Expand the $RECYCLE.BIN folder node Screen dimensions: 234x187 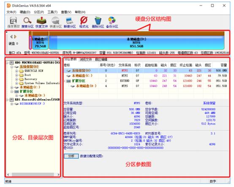click(17, 71)
